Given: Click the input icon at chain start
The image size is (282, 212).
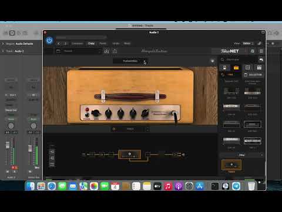Looking at the screenshot, I should [x=83, y=154].
